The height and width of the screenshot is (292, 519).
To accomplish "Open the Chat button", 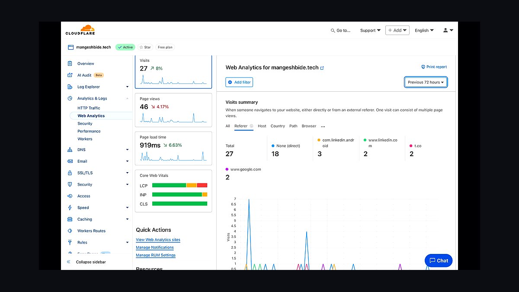I will pyautogui.click(x=439, y=260).
